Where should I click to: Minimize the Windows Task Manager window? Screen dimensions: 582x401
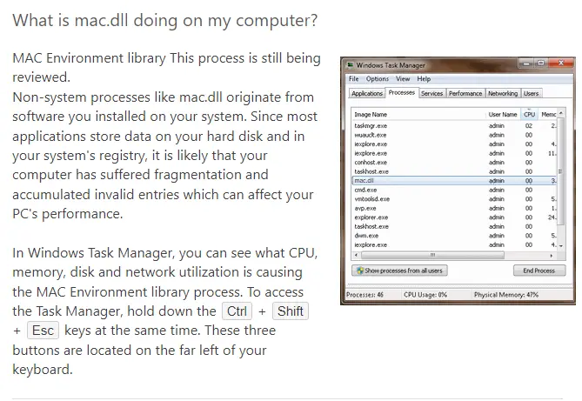(525, 63)
